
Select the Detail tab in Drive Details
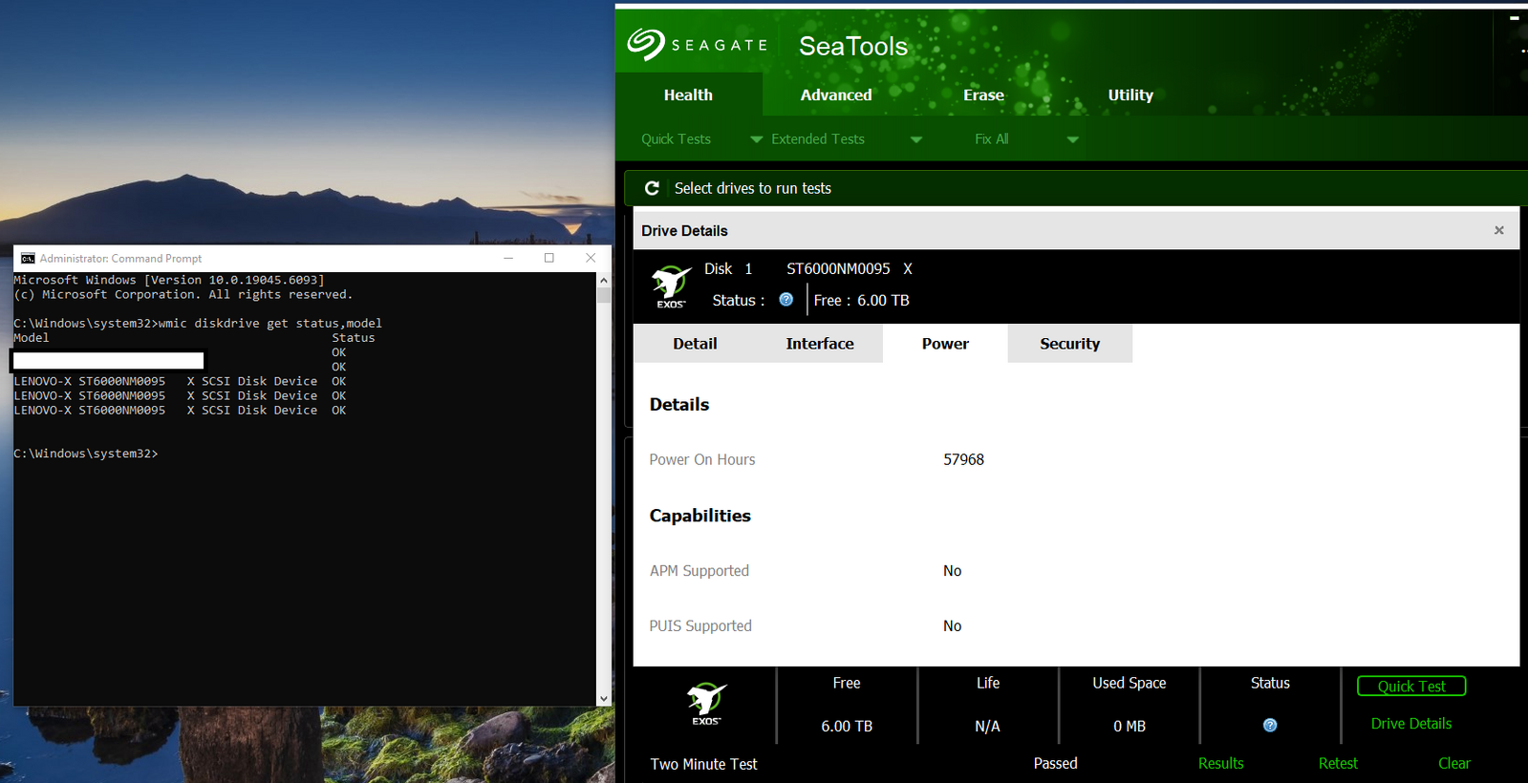pyautogui.click(x=695, y=344)
